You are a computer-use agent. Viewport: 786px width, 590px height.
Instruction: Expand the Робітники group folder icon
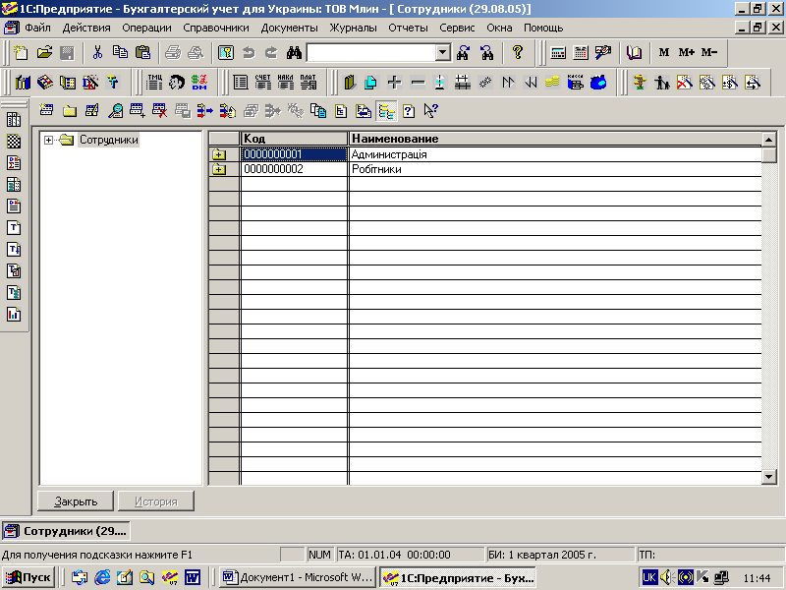(218, 169)
